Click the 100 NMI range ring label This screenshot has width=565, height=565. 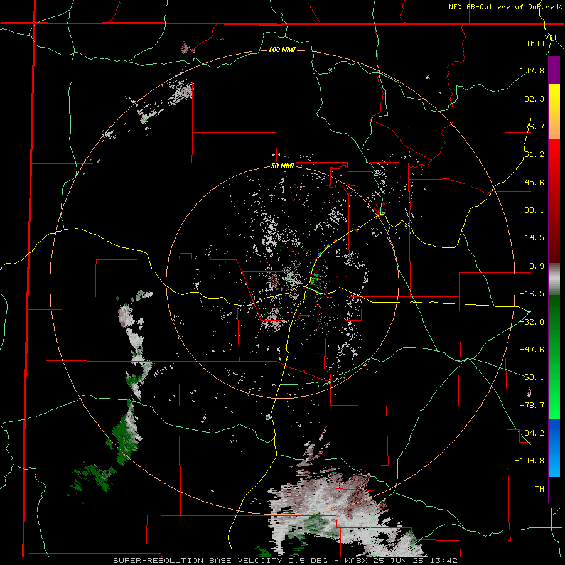[282, 50]
